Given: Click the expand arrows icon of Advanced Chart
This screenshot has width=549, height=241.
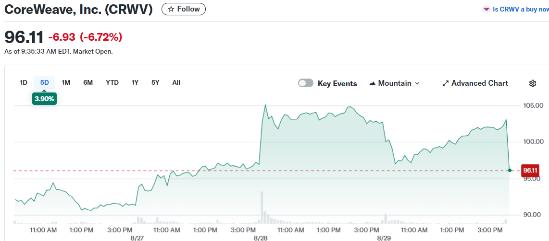Looking at the screenshot, I should (445, 83).
